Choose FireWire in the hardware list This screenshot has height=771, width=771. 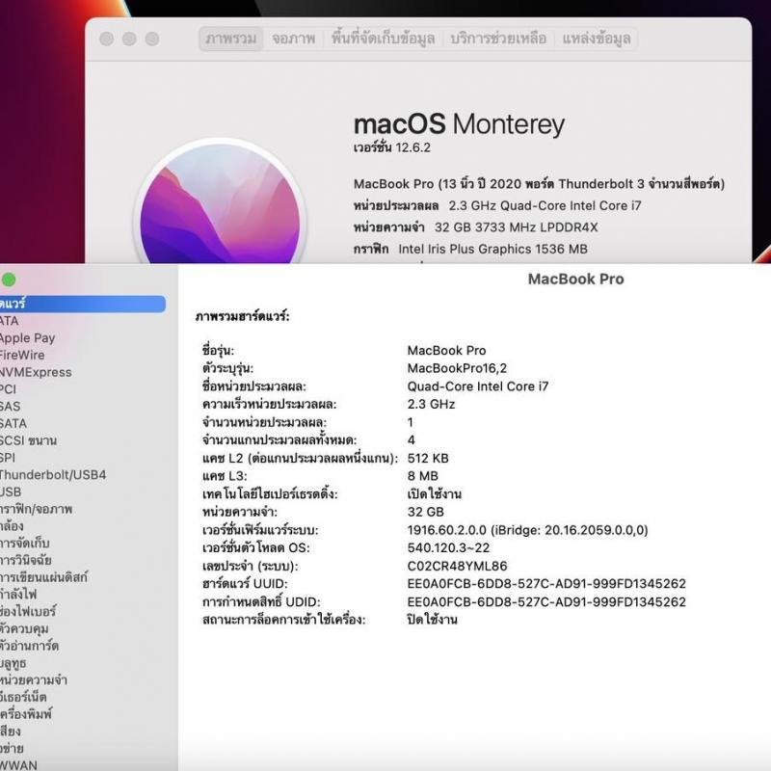[x=22, y=355]
